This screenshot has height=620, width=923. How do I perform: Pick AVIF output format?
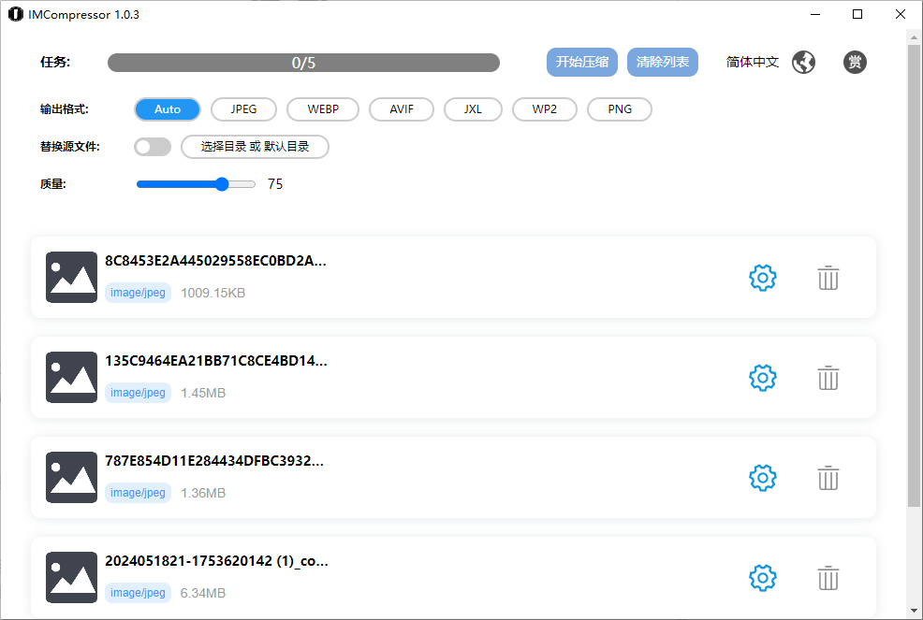(x=402, y=109)
